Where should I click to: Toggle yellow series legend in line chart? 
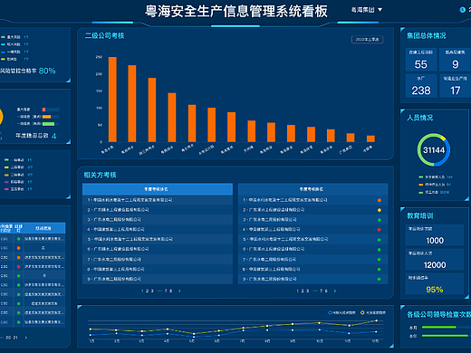click(x=373, y=312)
